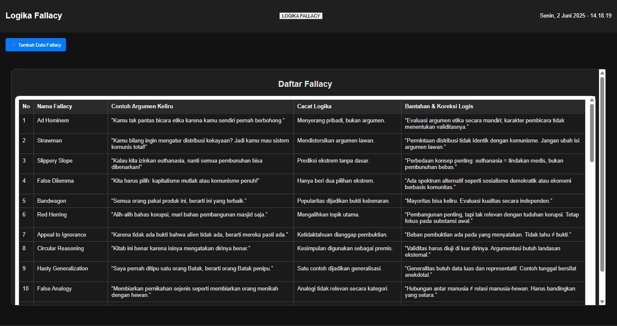Select the Hasty Generalization cell
Viewport: 617px width, 326px height.
click(x=71, y=272)
